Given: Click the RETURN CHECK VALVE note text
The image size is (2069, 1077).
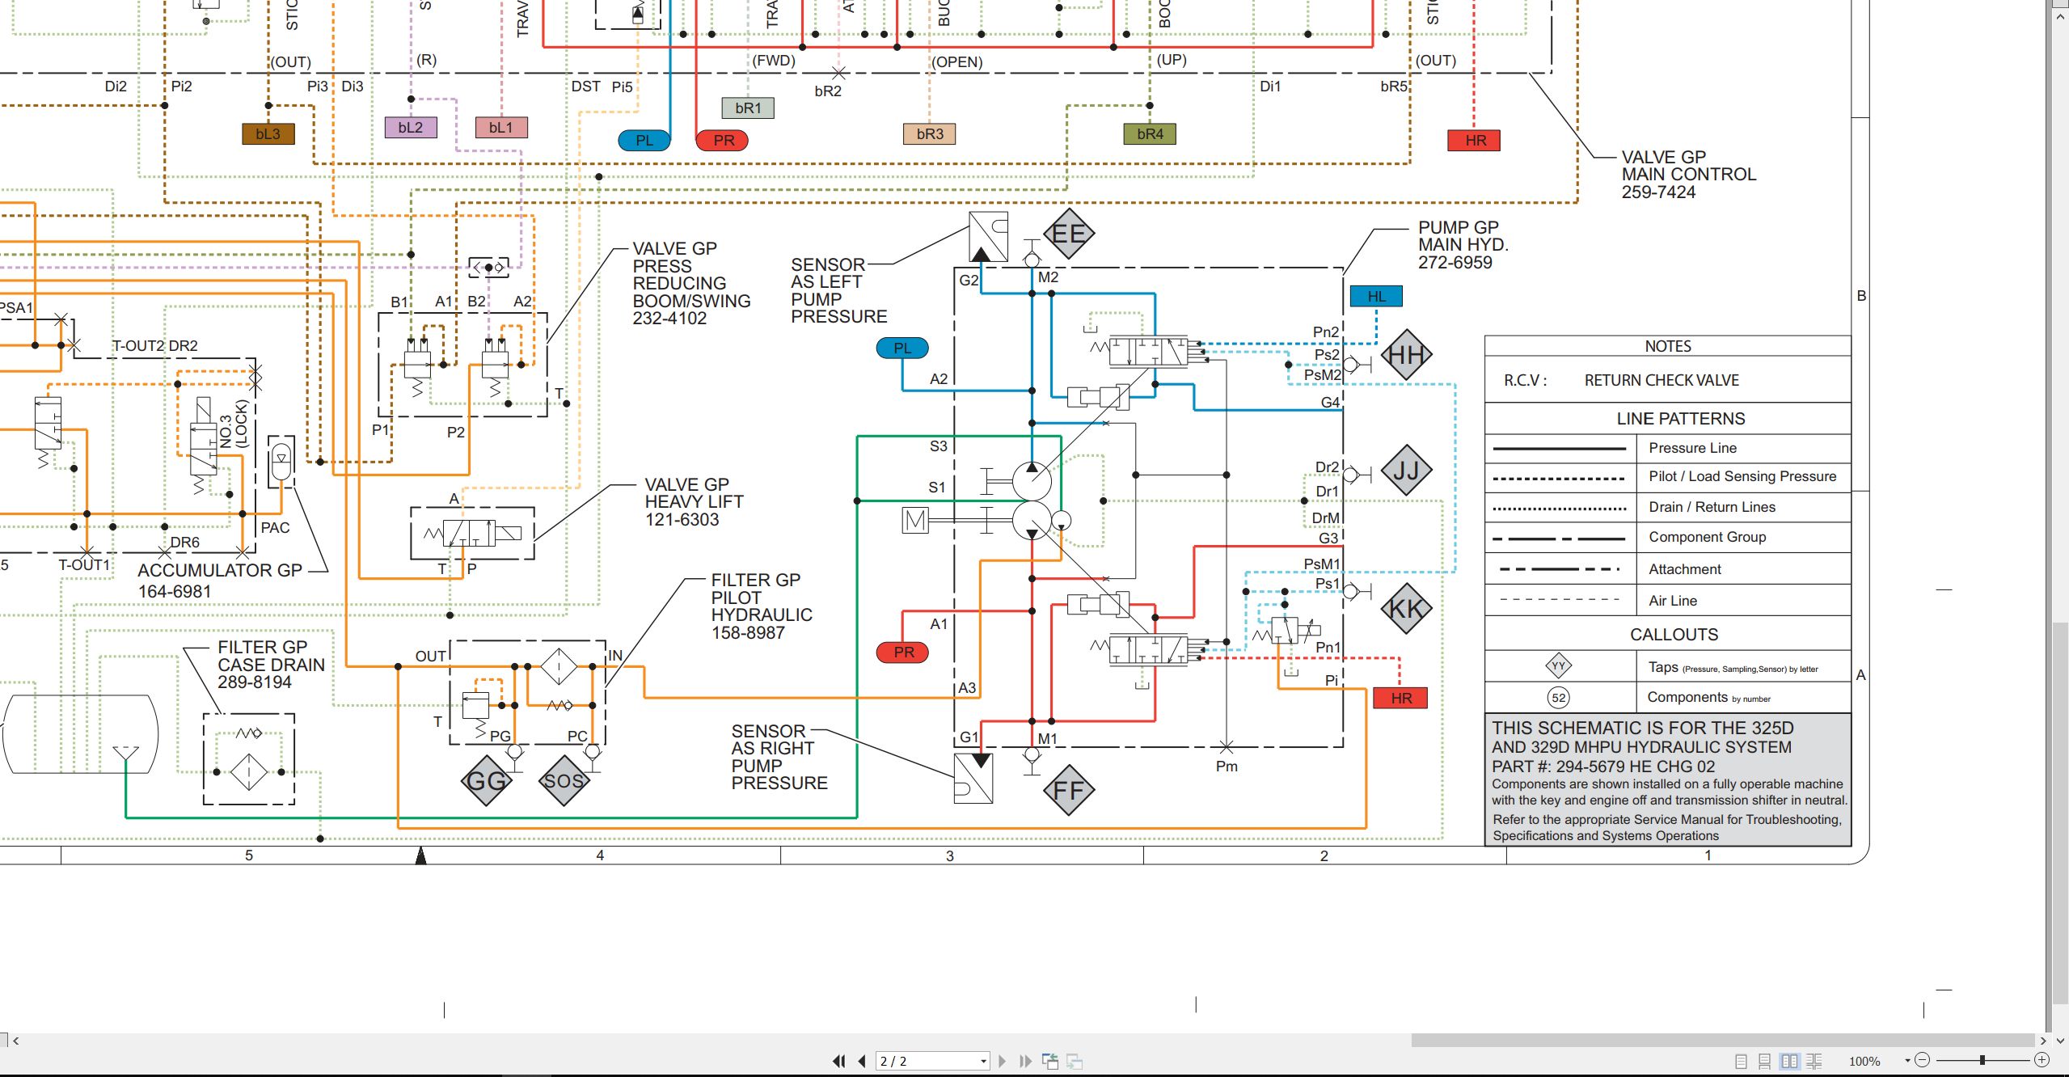Looking at the screenshot, I should point(1662,380).
